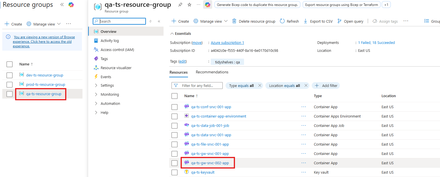Focus the menu Search field
440x177 pixels.
[119, 21]
